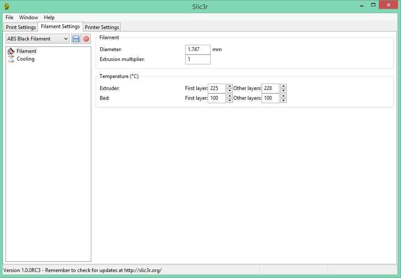This screenshot has height=278, width=401.
Task: Decrease extruder other layers temperature
Action: 283,90
